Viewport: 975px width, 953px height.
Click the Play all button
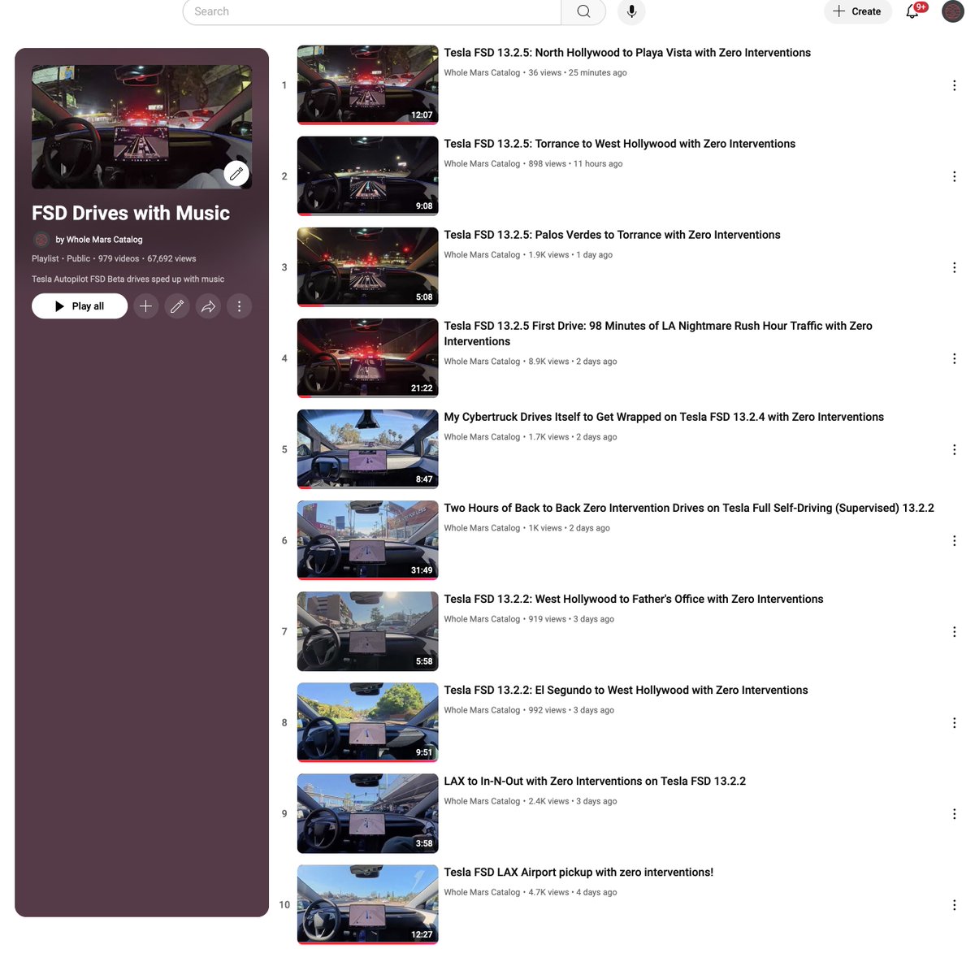point(79,305)
